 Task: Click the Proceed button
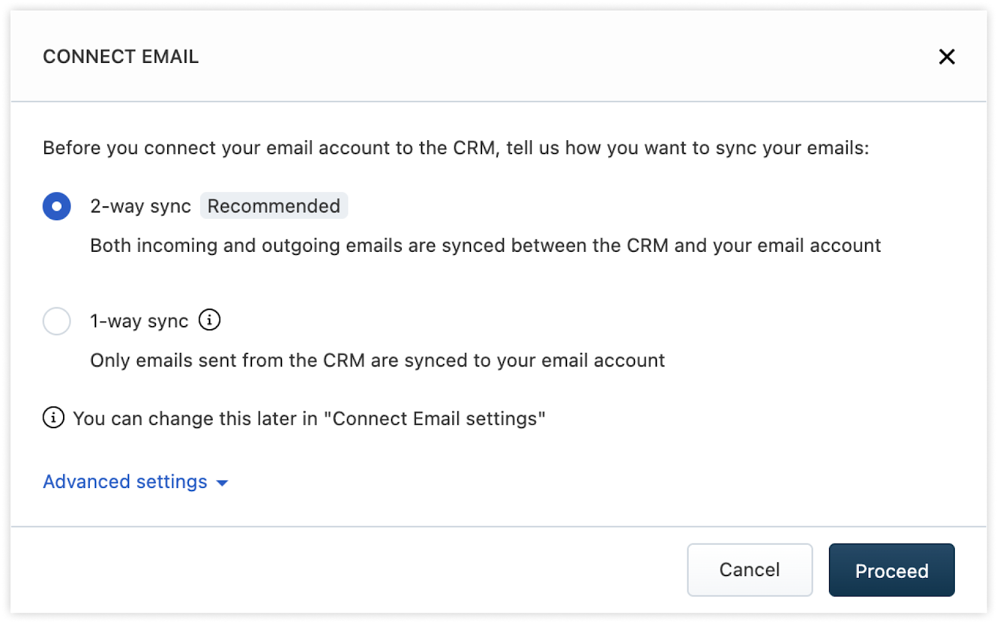[891, 570]
